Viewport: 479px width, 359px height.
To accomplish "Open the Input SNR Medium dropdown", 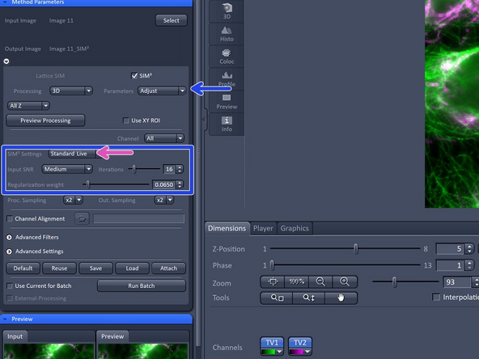I will point(67,169).
